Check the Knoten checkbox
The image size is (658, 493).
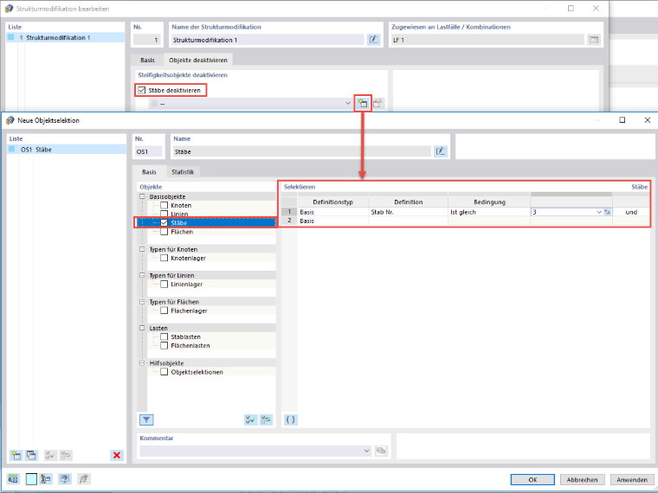164,206
